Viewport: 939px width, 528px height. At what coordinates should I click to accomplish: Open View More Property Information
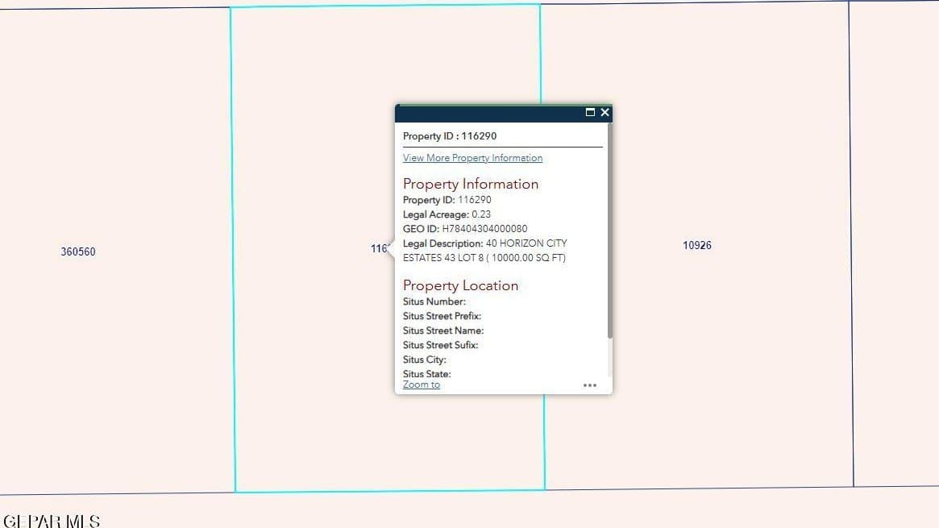(x=472, y=157)
